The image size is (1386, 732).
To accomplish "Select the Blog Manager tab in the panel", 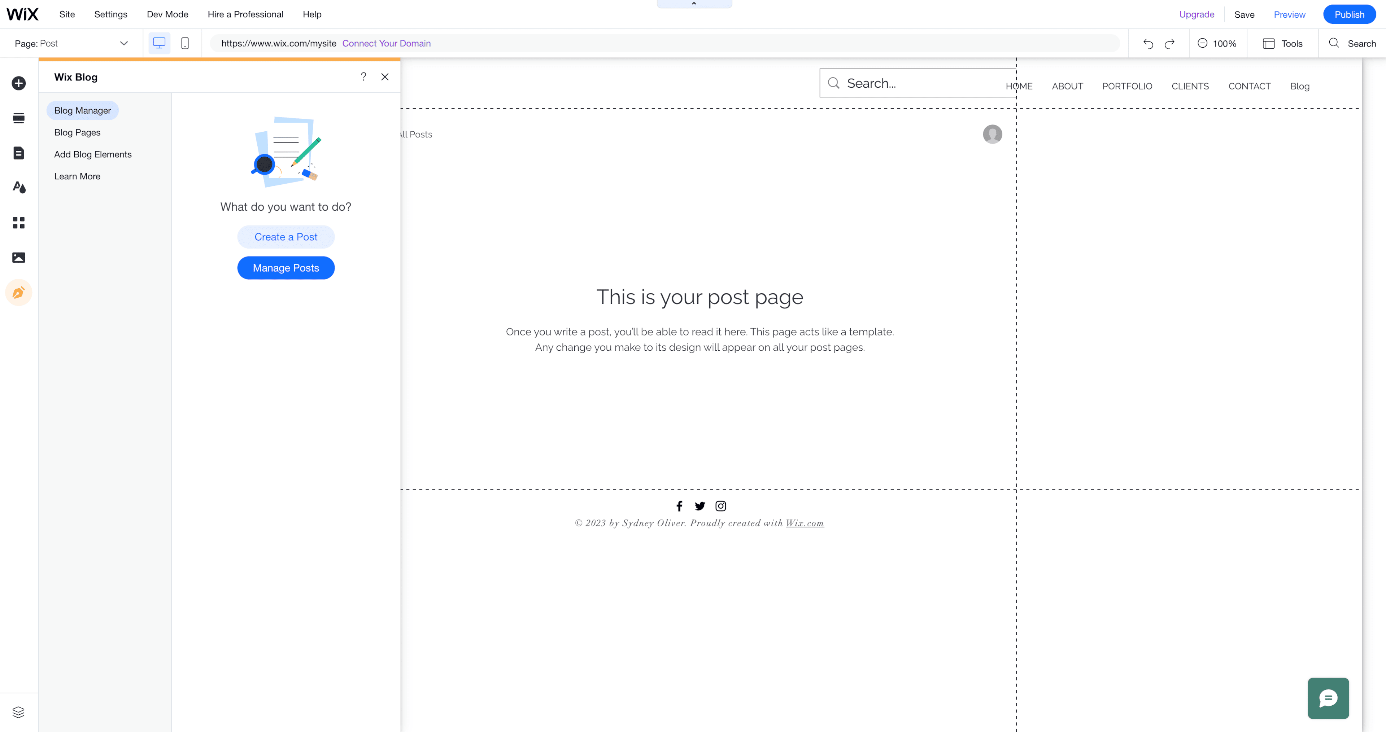I will 82,110.
